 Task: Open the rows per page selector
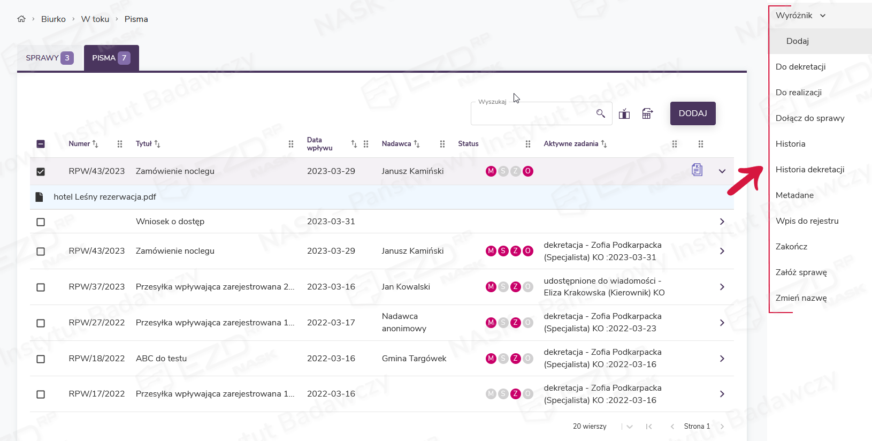point(629,427)
